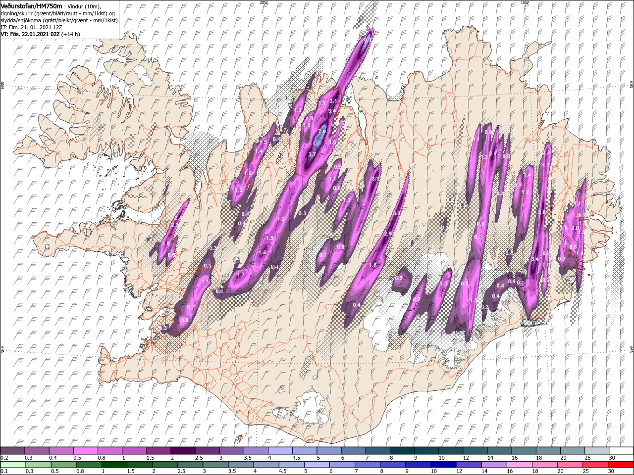Select the darkest green swatch labeled 1 in lower scale

[114, 465]
